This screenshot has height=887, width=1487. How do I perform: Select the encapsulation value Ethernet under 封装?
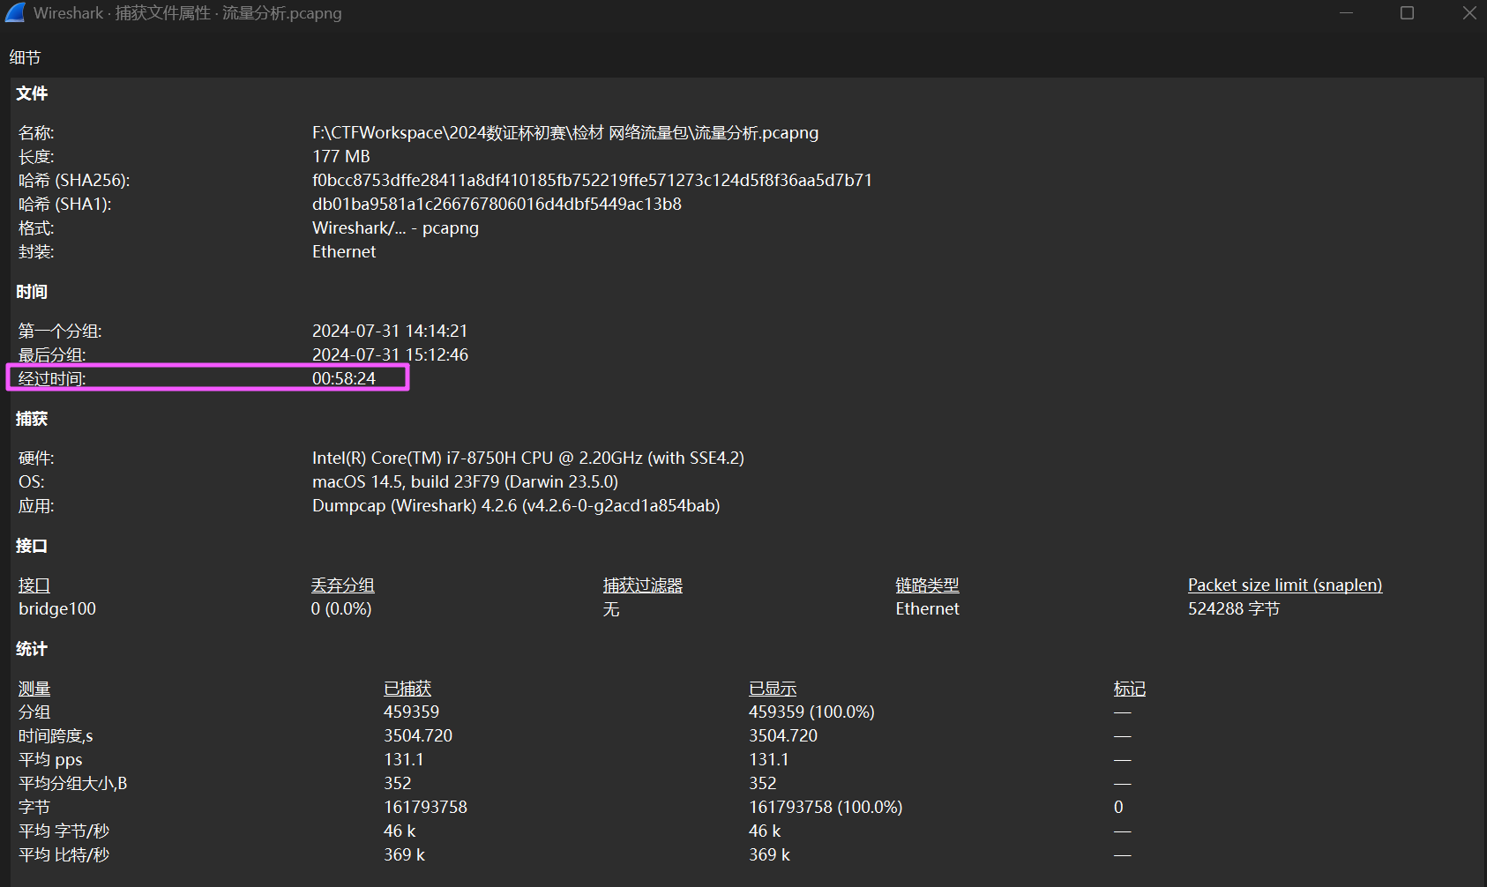[x=344, y=251]
